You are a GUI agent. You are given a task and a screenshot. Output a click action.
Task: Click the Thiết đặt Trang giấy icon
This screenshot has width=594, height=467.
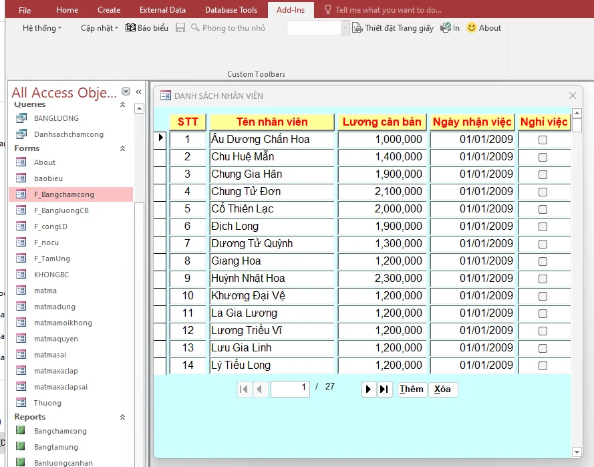pyautogui.click(x=357, y=28)
